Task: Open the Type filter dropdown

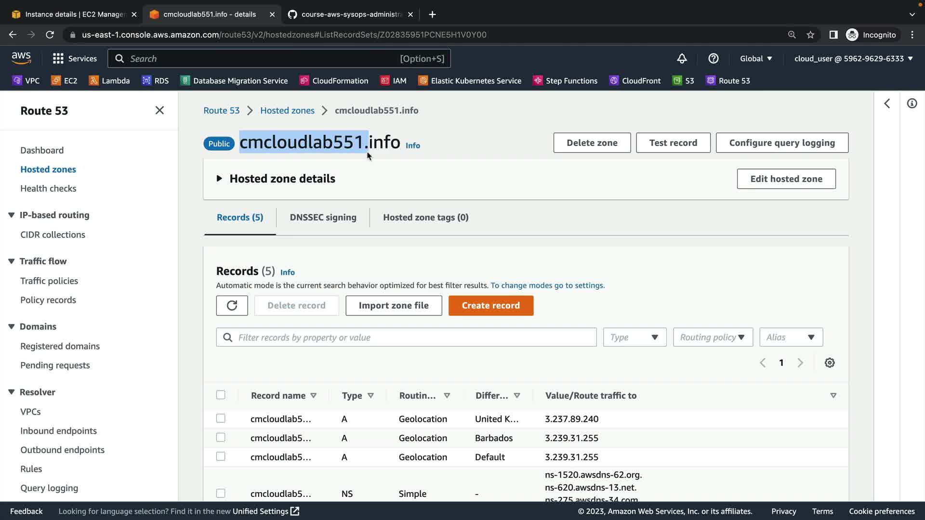Action: (634, 338)
